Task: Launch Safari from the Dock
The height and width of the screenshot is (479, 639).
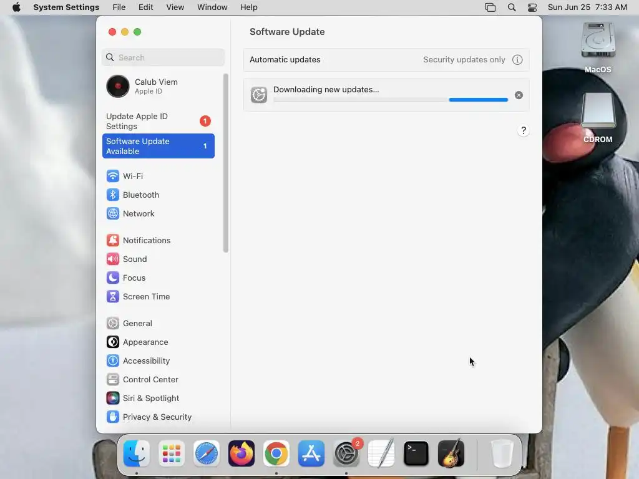Action: click(x=206, y=453)
